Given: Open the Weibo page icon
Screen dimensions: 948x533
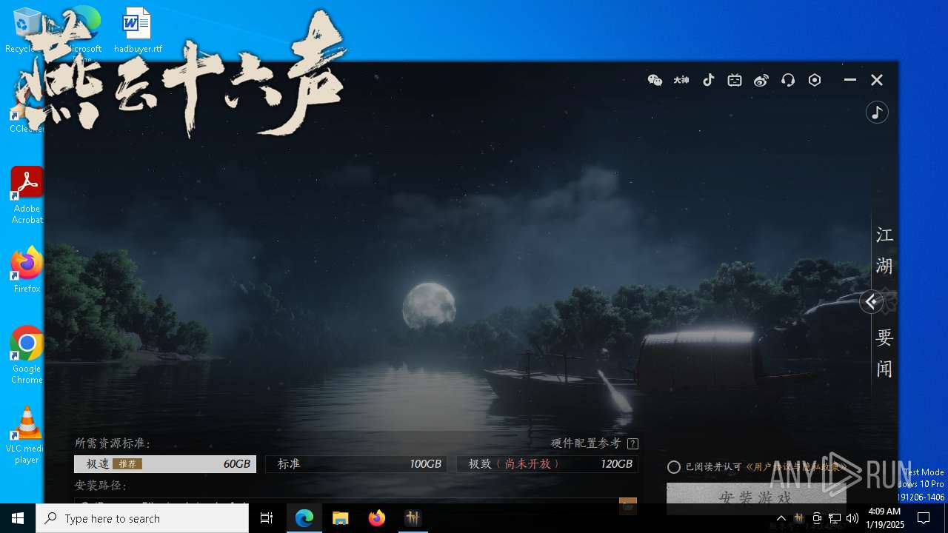Looking at the screenshot, I should click(x=761, y=80).
